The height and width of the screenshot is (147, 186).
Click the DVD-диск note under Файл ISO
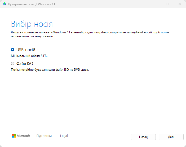[50, 70]
